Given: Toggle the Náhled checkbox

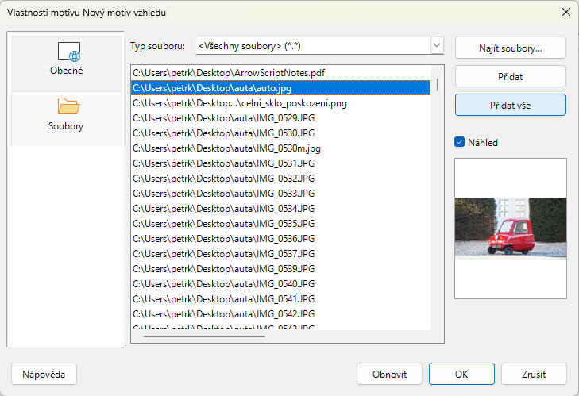Looking at the screenshot, I should [459, 142].
